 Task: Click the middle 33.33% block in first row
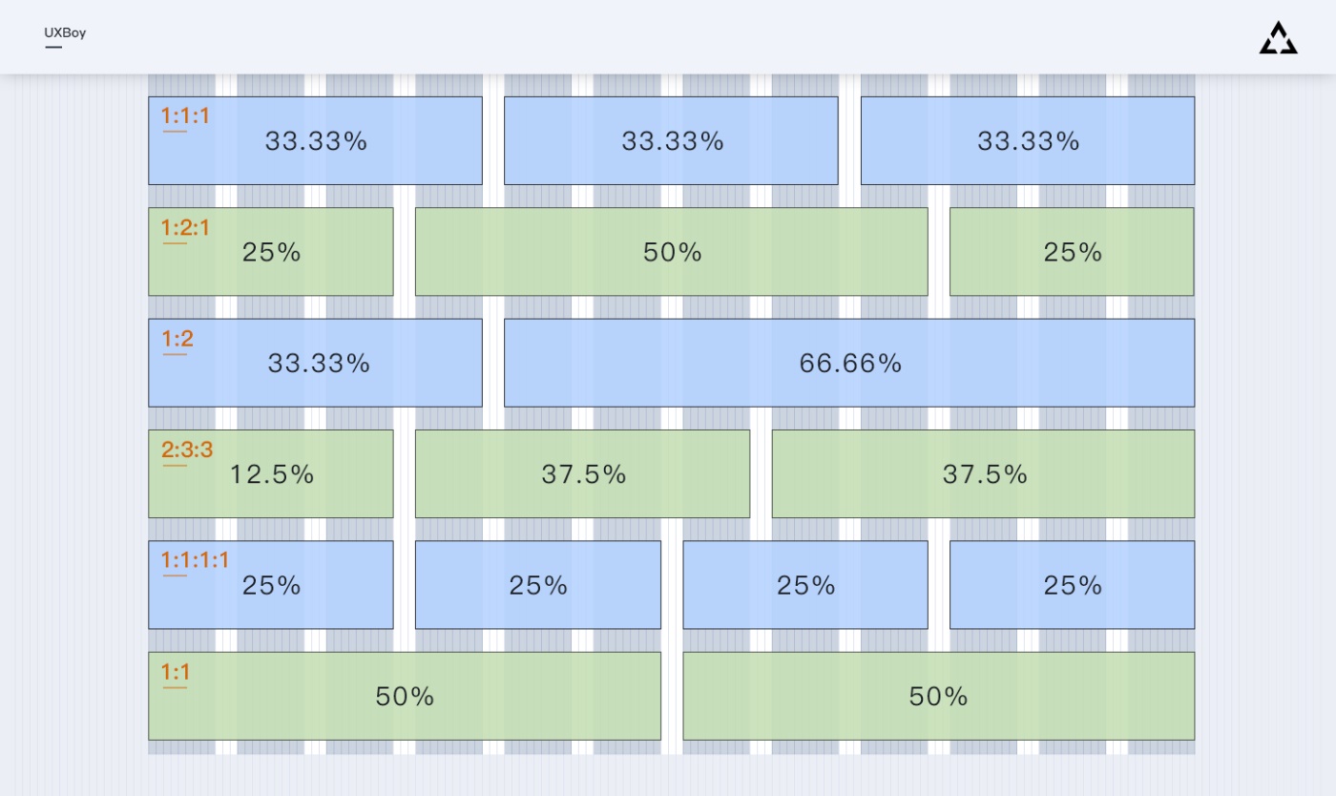click(671, 140)
